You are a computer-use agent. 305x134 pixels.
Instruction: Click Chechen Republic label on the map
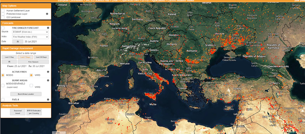click(x=278, y=66)
